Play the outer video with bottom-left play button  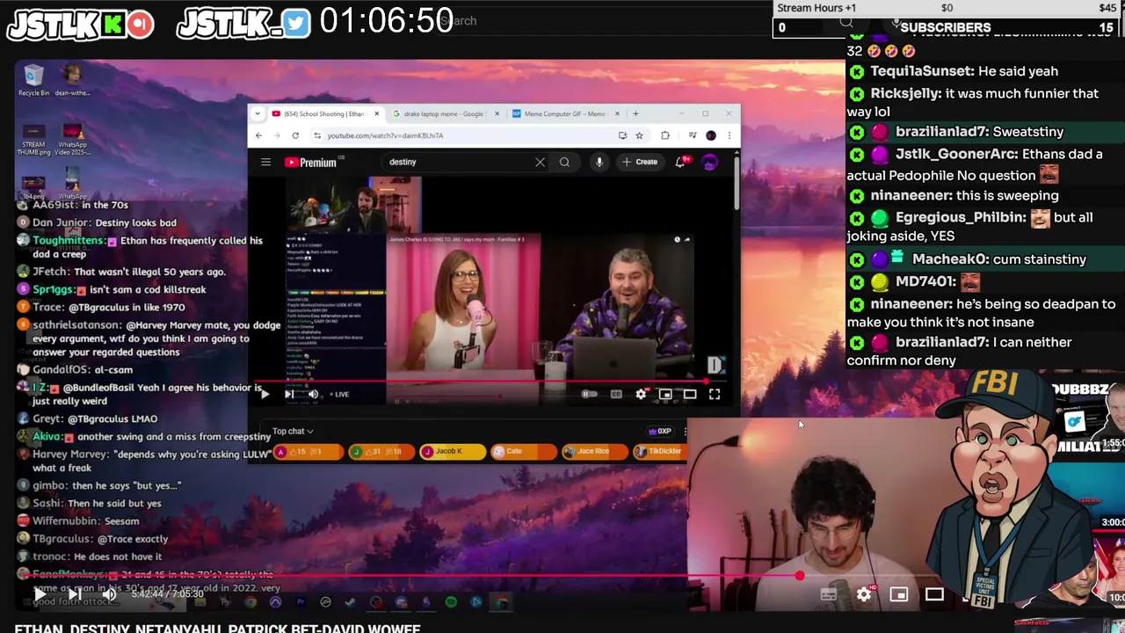(40, 595)
